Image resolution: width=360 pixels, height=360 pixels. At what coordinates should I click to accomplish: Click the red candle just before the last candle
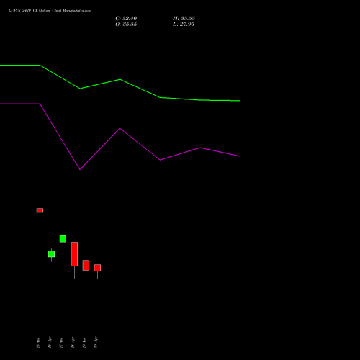pos(86,266)
